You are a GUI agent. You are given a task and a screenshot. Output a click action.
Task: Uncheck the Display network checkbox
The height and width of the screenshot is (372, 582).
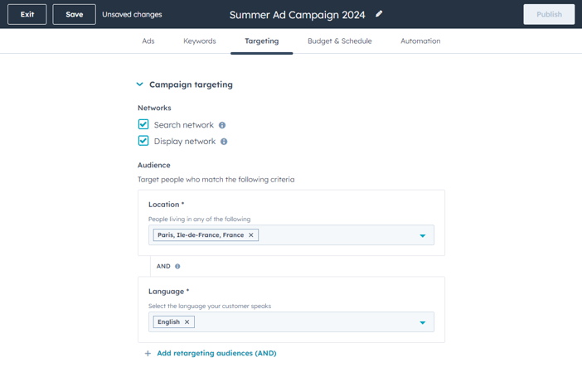click(x=143, y=141)
